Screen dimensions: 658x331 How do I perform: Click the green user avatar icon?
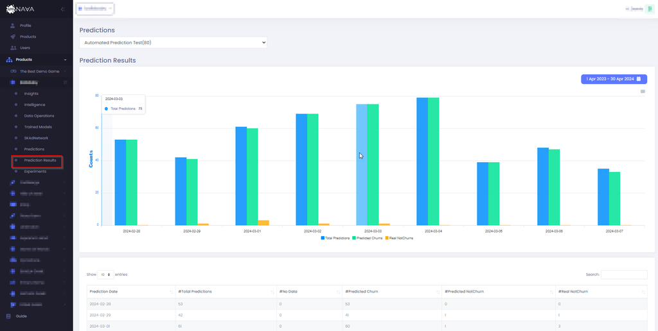649,9
